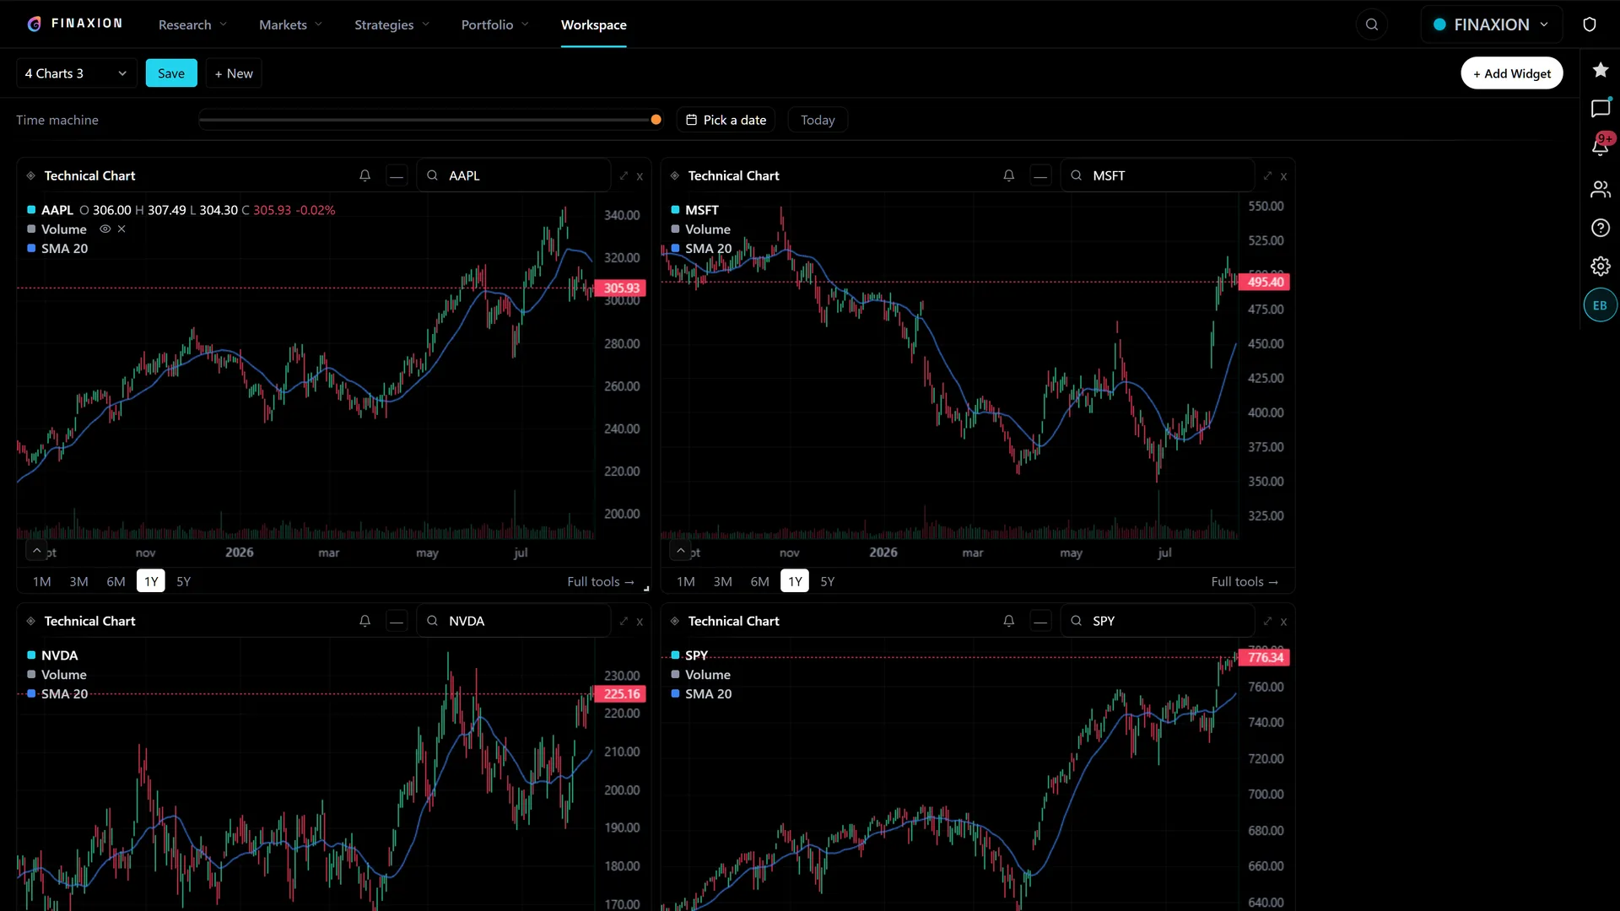Set alert bell on NVDA chart
The height and width of the screenshot is (911, 1620).
click(x=364, y=621)
